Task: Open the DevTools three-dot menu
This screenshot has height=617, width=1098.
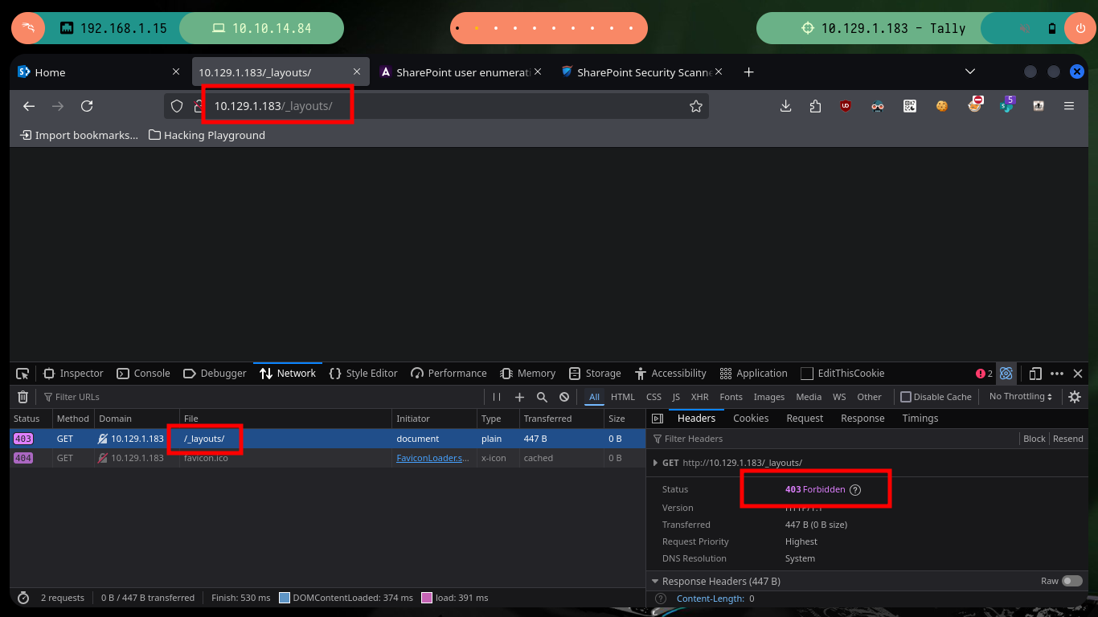Action: pos(1057,374)
